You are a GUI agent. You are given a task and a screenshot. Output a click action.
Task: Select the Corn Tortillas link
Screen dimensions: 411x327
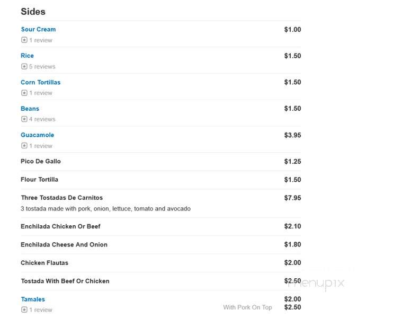tap(41, 82)
